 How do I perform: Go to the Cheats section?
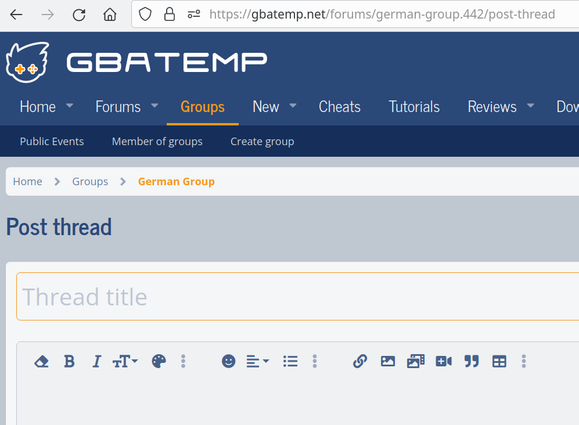tap(339, 107)
